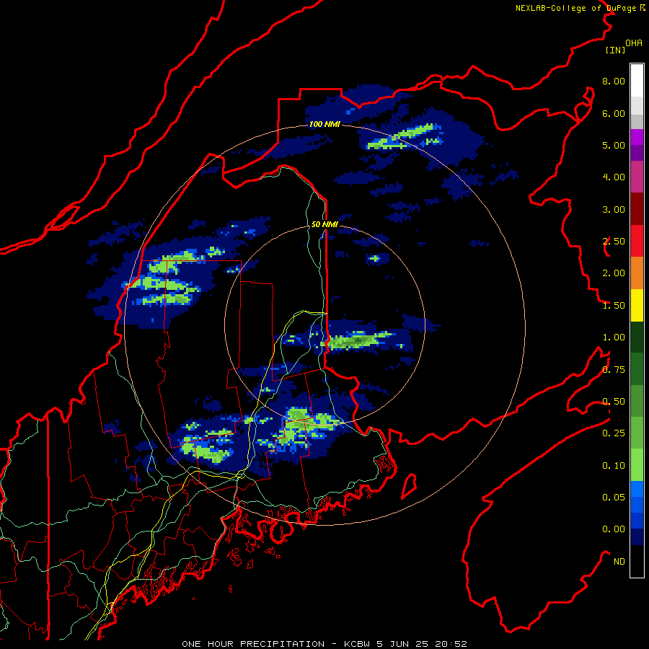
Task: Pick the black ND swatch at the bottom of the scale
Action: 637,561
